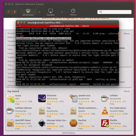Select the Fonts category
The image size is (136, 136).
tap(10, 49)
